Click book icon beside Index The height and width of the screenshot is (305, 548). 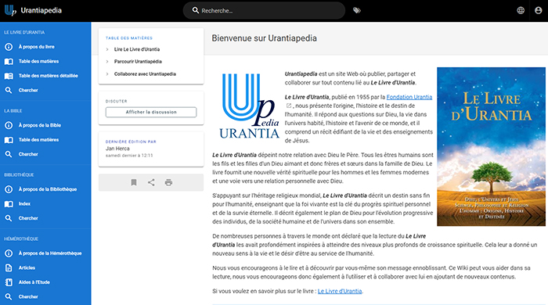pyautogui.click(x=9, y=204)
